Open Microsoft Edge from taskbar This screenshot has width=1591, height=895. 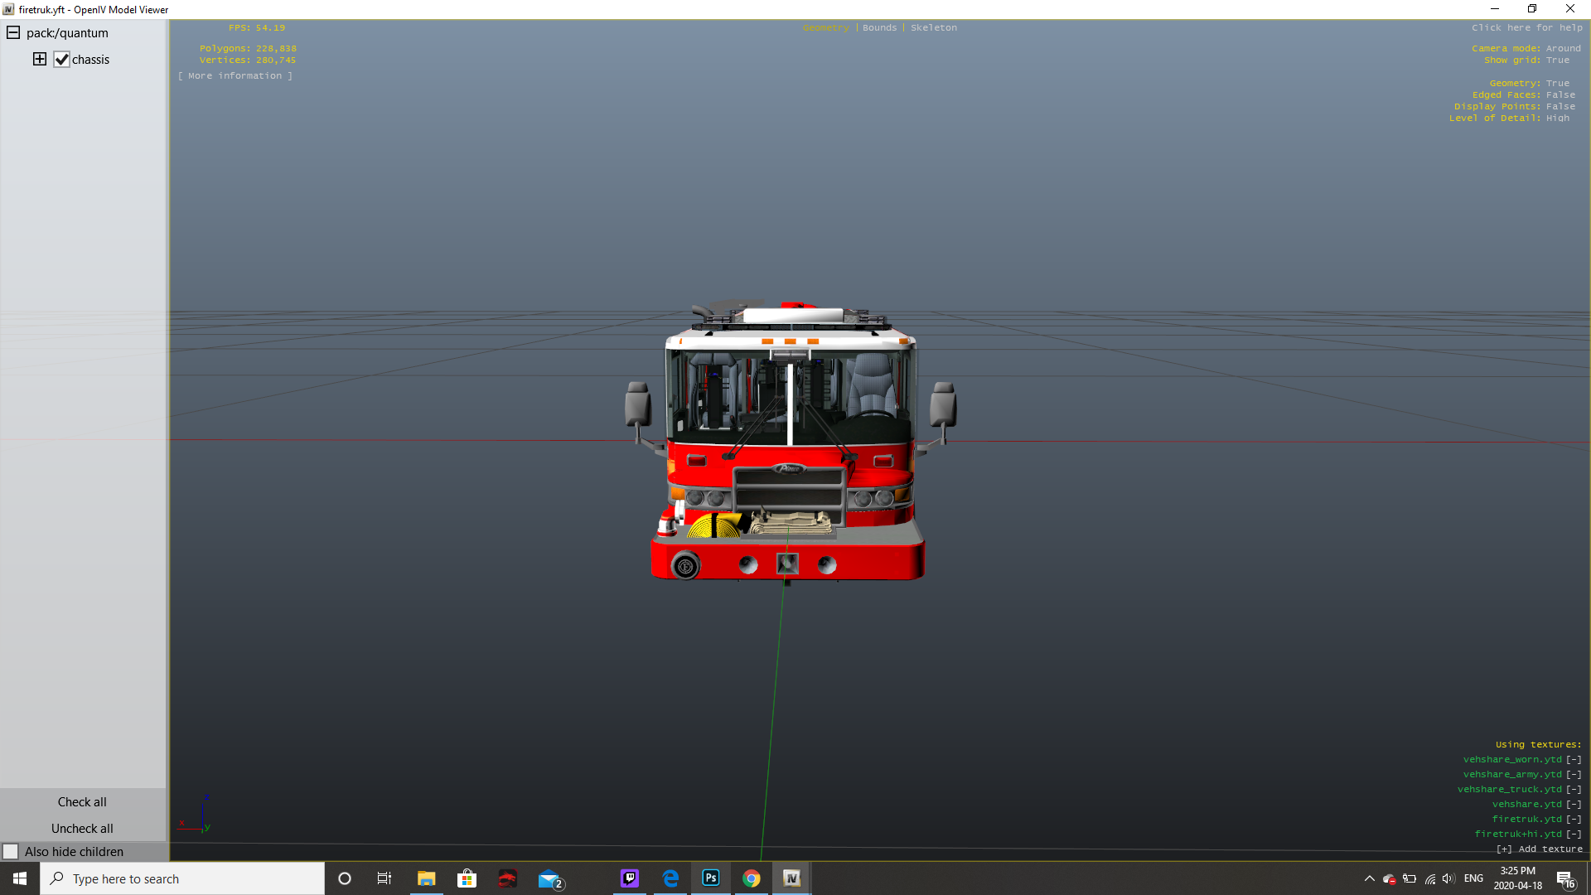tap(670, 878)
